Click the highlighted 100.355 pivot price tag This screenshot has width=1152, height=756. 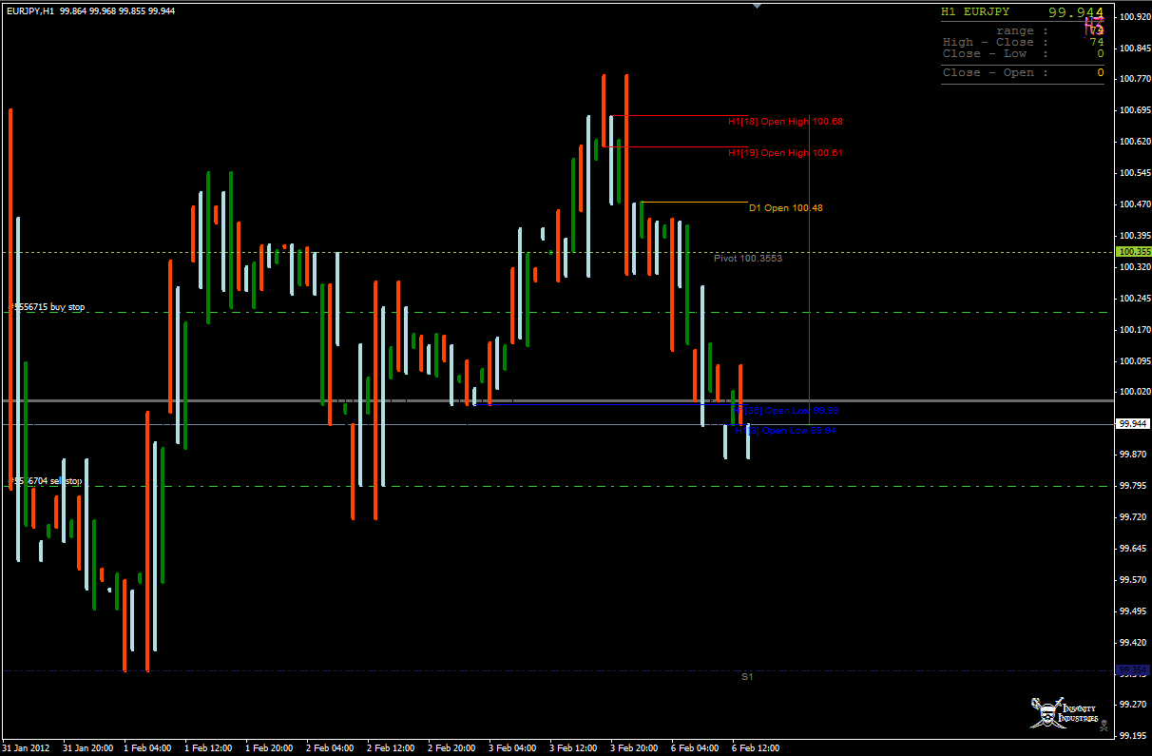(1134, 252)
